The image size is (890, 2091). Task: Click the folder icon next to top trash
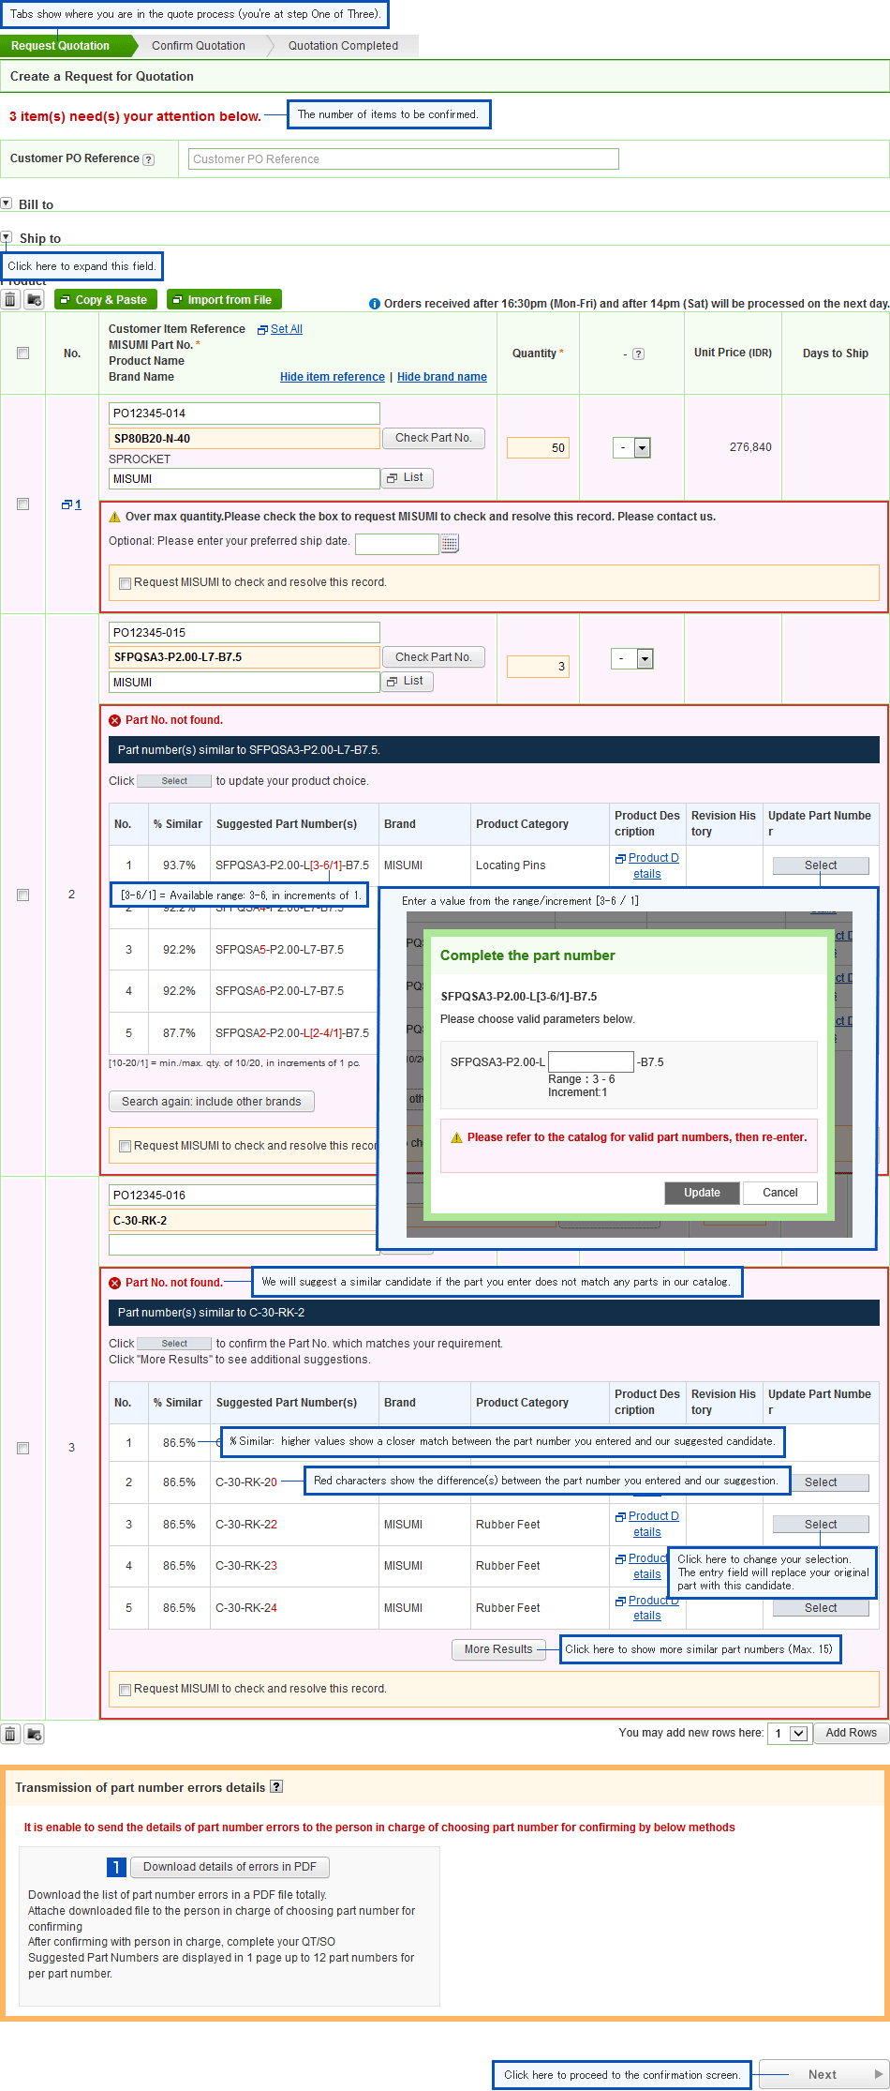click(x=35, y=300)
